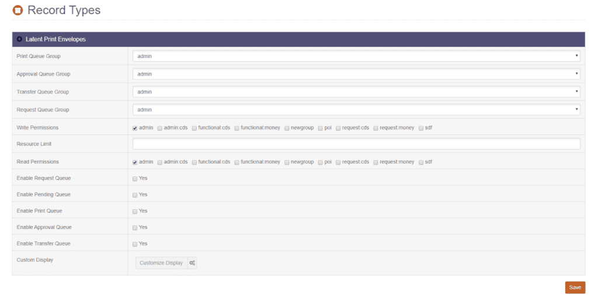Image resolution: width=598 pixels, height=298 pixels.
Task: Click the Enable Pending Queue label
Action: [x=43, y=194]
